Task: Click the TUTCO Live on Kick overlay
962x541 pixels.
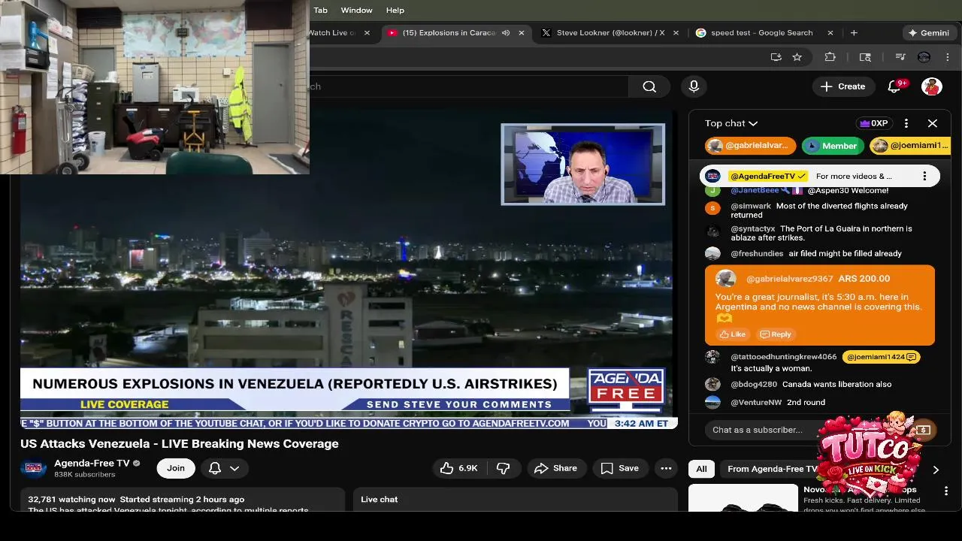Action: tap(872, 455)
